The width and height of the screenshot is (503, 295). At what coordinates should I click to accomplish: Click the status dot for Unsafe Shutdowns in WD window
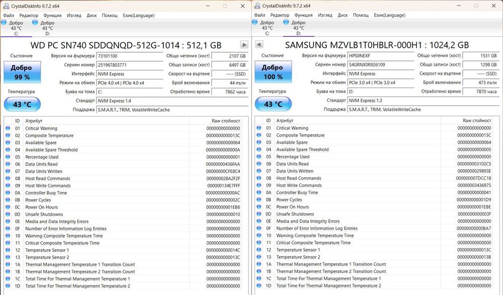[8, 214]
